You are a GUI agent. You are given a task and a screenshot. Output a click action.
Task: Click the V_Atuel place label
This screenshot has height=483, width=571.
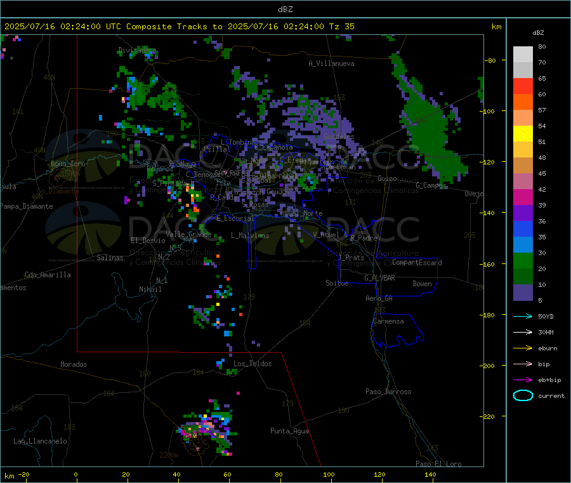pos(326,235)
